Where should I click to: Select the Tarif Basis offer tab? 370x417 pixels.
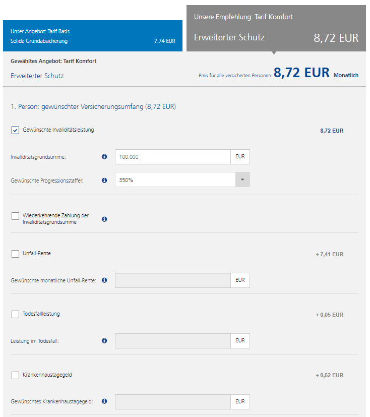coord(93,36)
